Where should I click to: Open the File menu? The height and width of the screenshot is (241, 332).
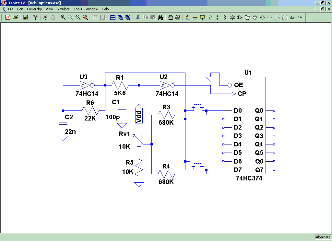point(11,9)
